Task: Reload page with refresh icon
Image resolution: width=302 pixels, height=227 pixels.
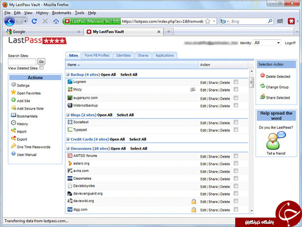Action: tap(34, 21)
